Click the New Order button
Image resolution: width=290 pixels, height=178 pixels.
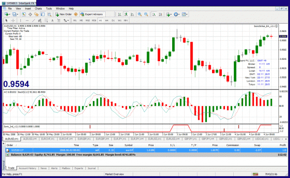(x=64, y=14)
